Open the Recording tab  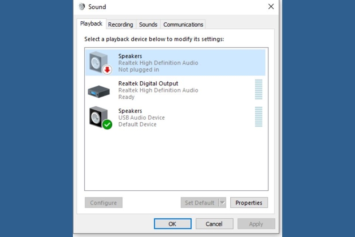tap(120, 24)
